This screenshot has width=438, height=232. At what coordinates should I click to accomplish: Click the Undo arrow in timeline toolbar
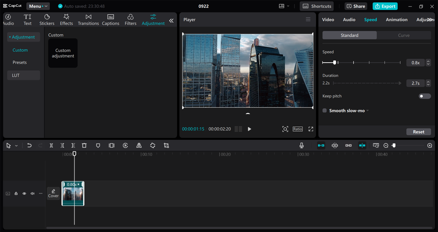pos(29,145)
